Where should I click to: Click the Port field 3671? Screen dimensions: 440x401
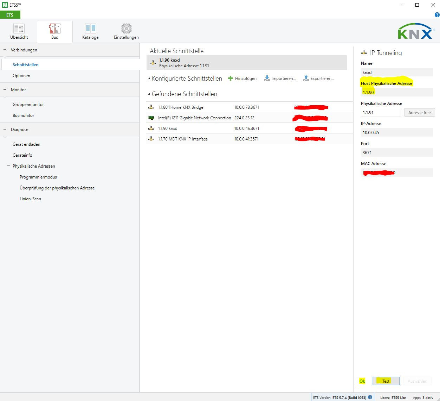pyautogui.click(x=397, y=152)
